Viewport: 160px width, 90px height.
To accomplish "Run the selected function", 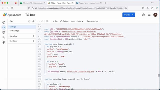I will coord(55,21).
